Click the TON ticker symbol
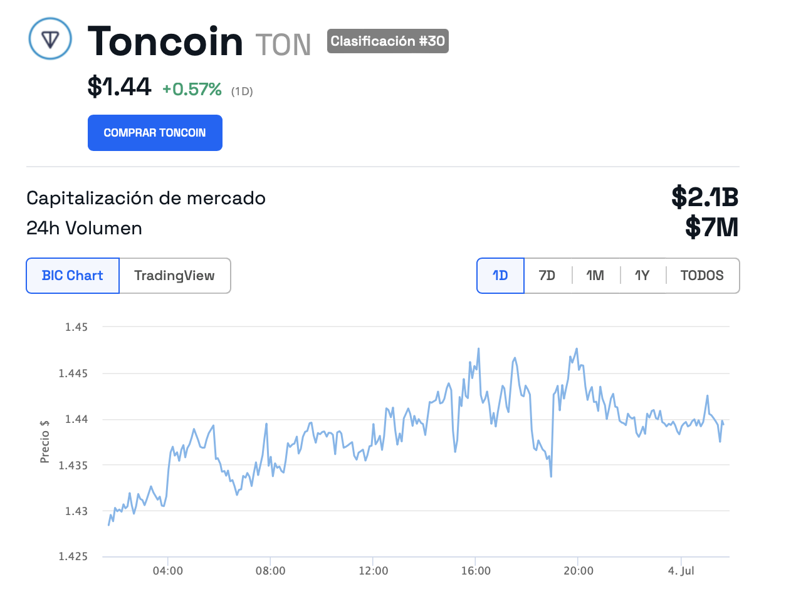The height and width of the screenshot is (599, 791). (x=283, y=45)
